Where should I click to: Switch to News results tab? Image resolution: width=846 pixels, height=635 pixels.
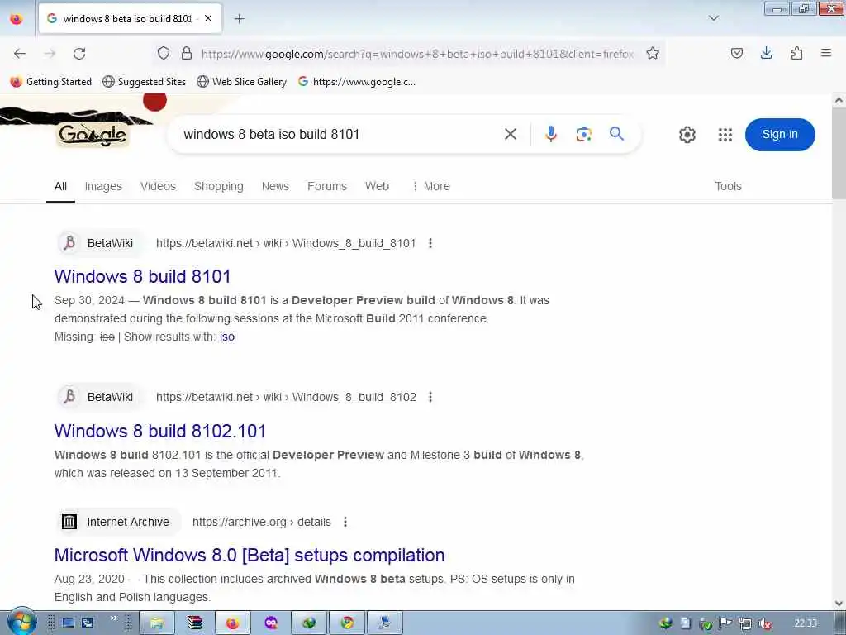(275, 186)
